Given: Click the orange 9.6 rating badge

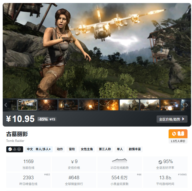Looking at the screenshot, I should pos(178,134).
